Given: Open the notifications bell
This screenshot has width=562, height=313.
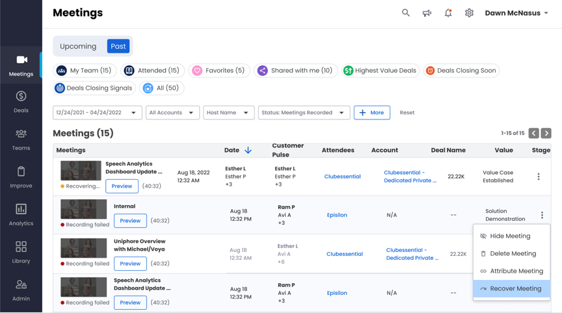Looking at the screenshot, I should pyautogui.click(x=448, y=13).
